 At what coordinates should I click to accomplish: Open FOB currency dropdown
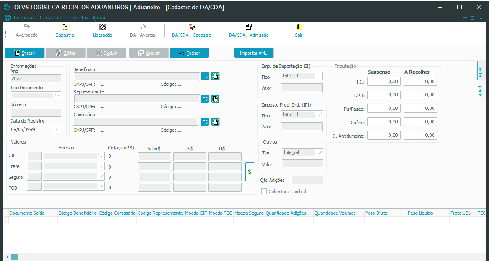coord(101,186)
